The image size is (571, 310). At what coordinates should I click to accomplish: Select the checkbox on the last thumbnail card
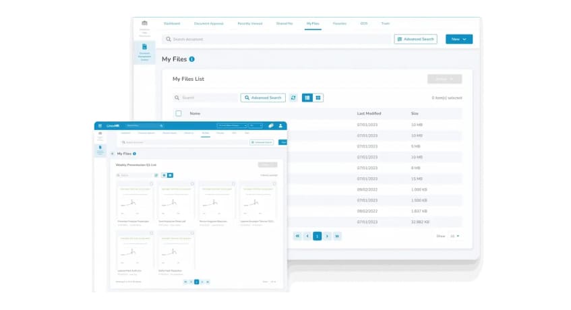pos(193,234)
